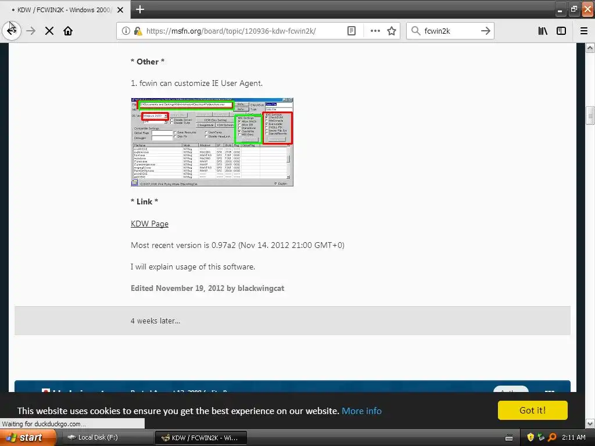Click the '* Link *' heading
Screen dimensions: 595x446
pos(144,202)
